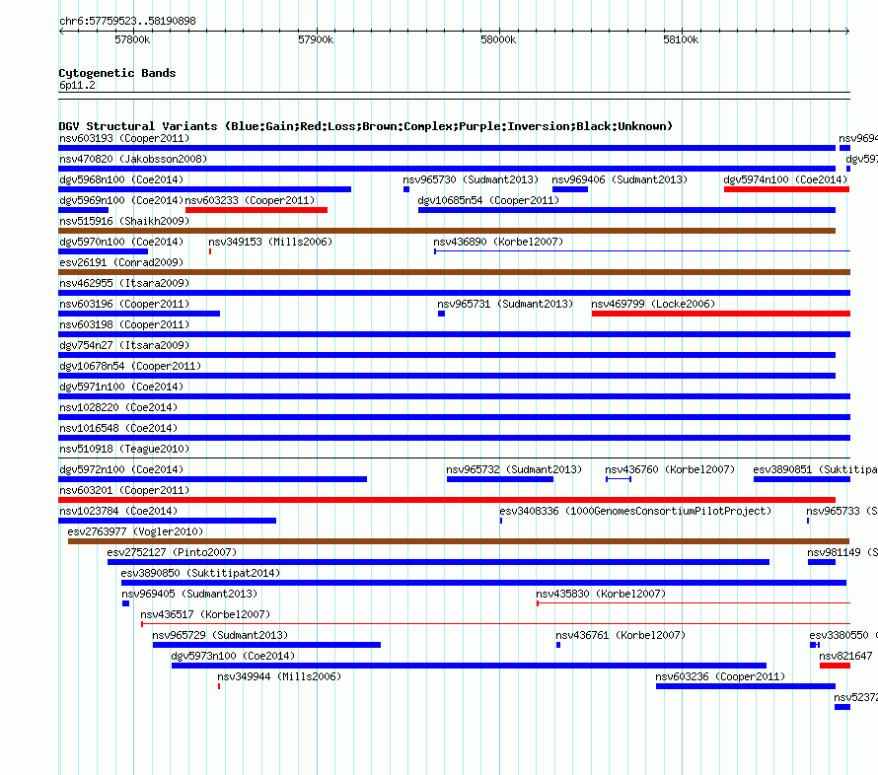Select the esv2752127 (Pinto2007) label
The height and width of the screenshot is (775, 878).
[x=172, y=552]
